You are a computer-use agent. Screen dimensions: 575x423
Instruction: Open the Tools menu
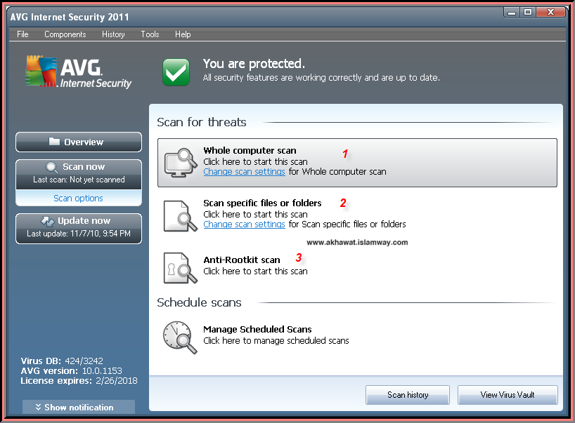click(x=150, y=34)
